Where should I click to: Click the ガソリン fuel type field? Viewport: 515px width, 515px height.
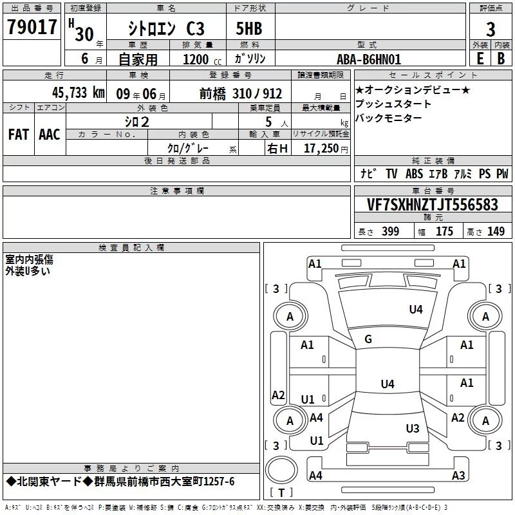tap(250, 59)
